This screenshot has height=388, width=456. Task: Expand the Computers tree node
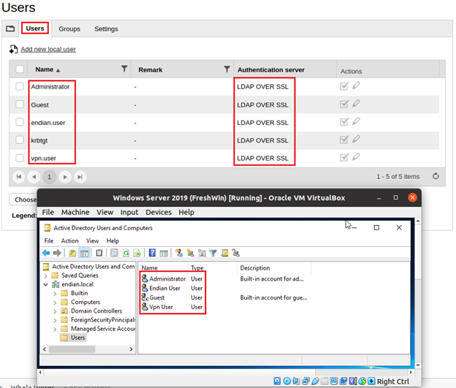tap(55, 303)
